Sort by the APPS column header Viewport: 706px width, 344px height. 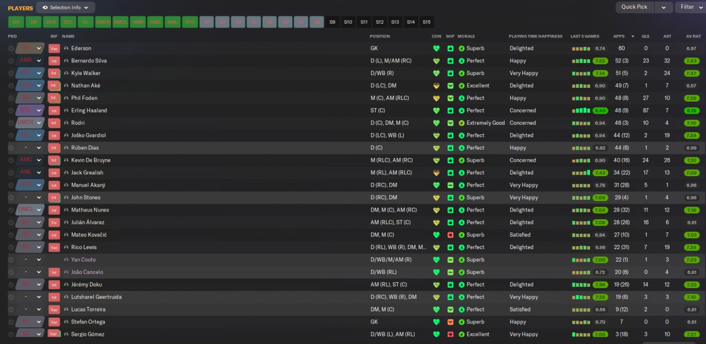point(618,36)
